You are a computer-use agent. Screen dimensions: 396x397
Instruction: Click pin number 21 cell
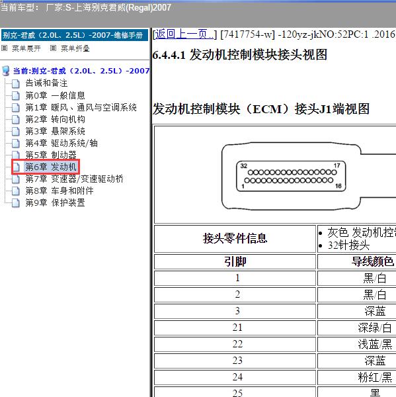point(235,328)
